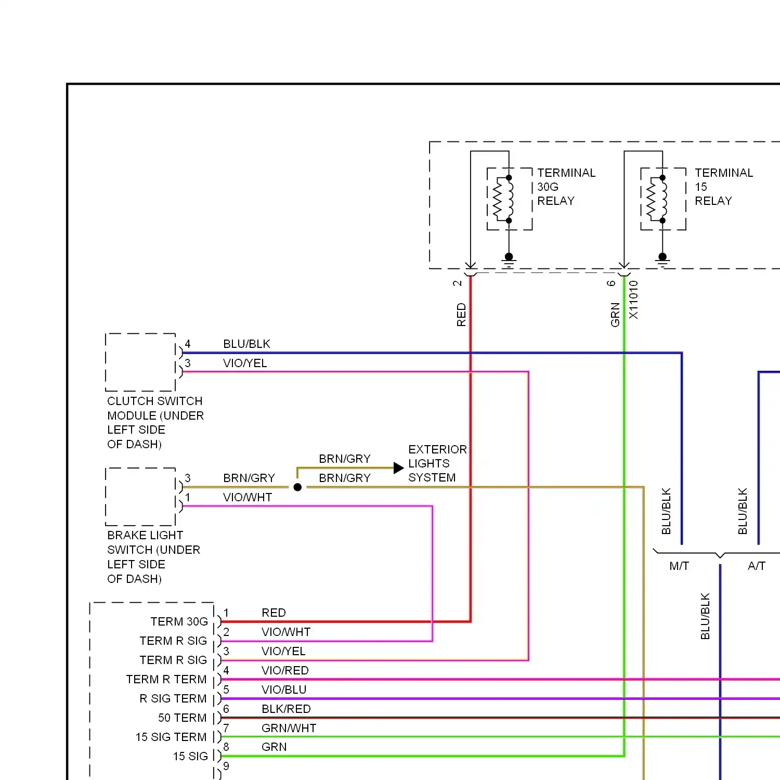Click the BRN/GRY label above the arrow wire
Viewport: 780px width, 780px height.
coord(345,459)
